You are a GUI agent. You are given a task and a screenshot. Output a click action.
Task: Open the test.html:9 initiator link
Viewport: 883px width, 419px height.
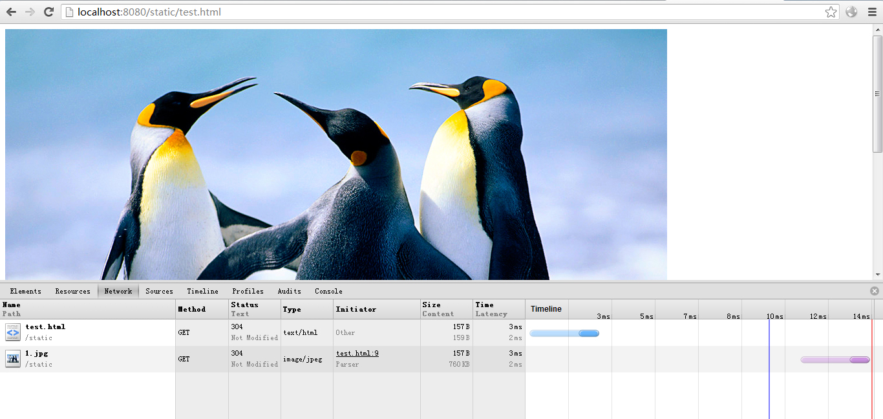[x=357, y=354]
